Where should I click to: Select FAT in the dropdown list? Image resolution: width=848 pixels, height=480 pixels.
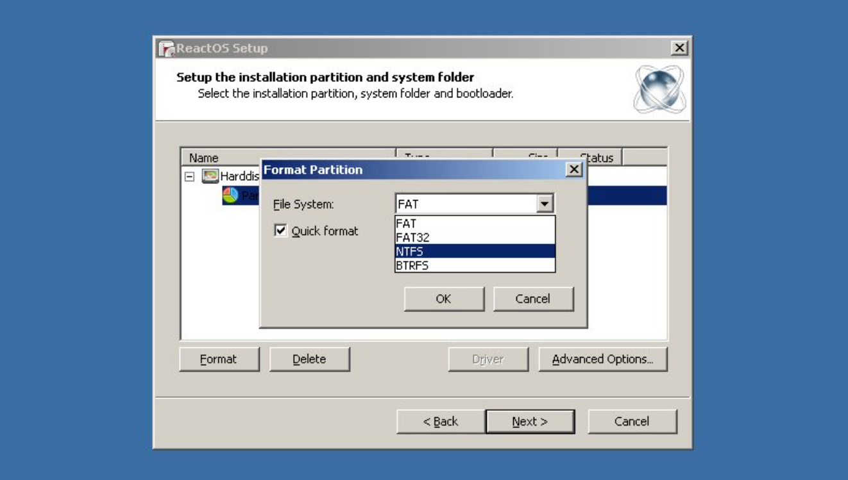(475, 224)
